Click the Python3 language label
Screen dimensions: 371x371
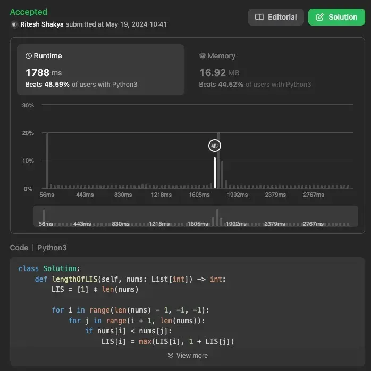click(52, 248)
